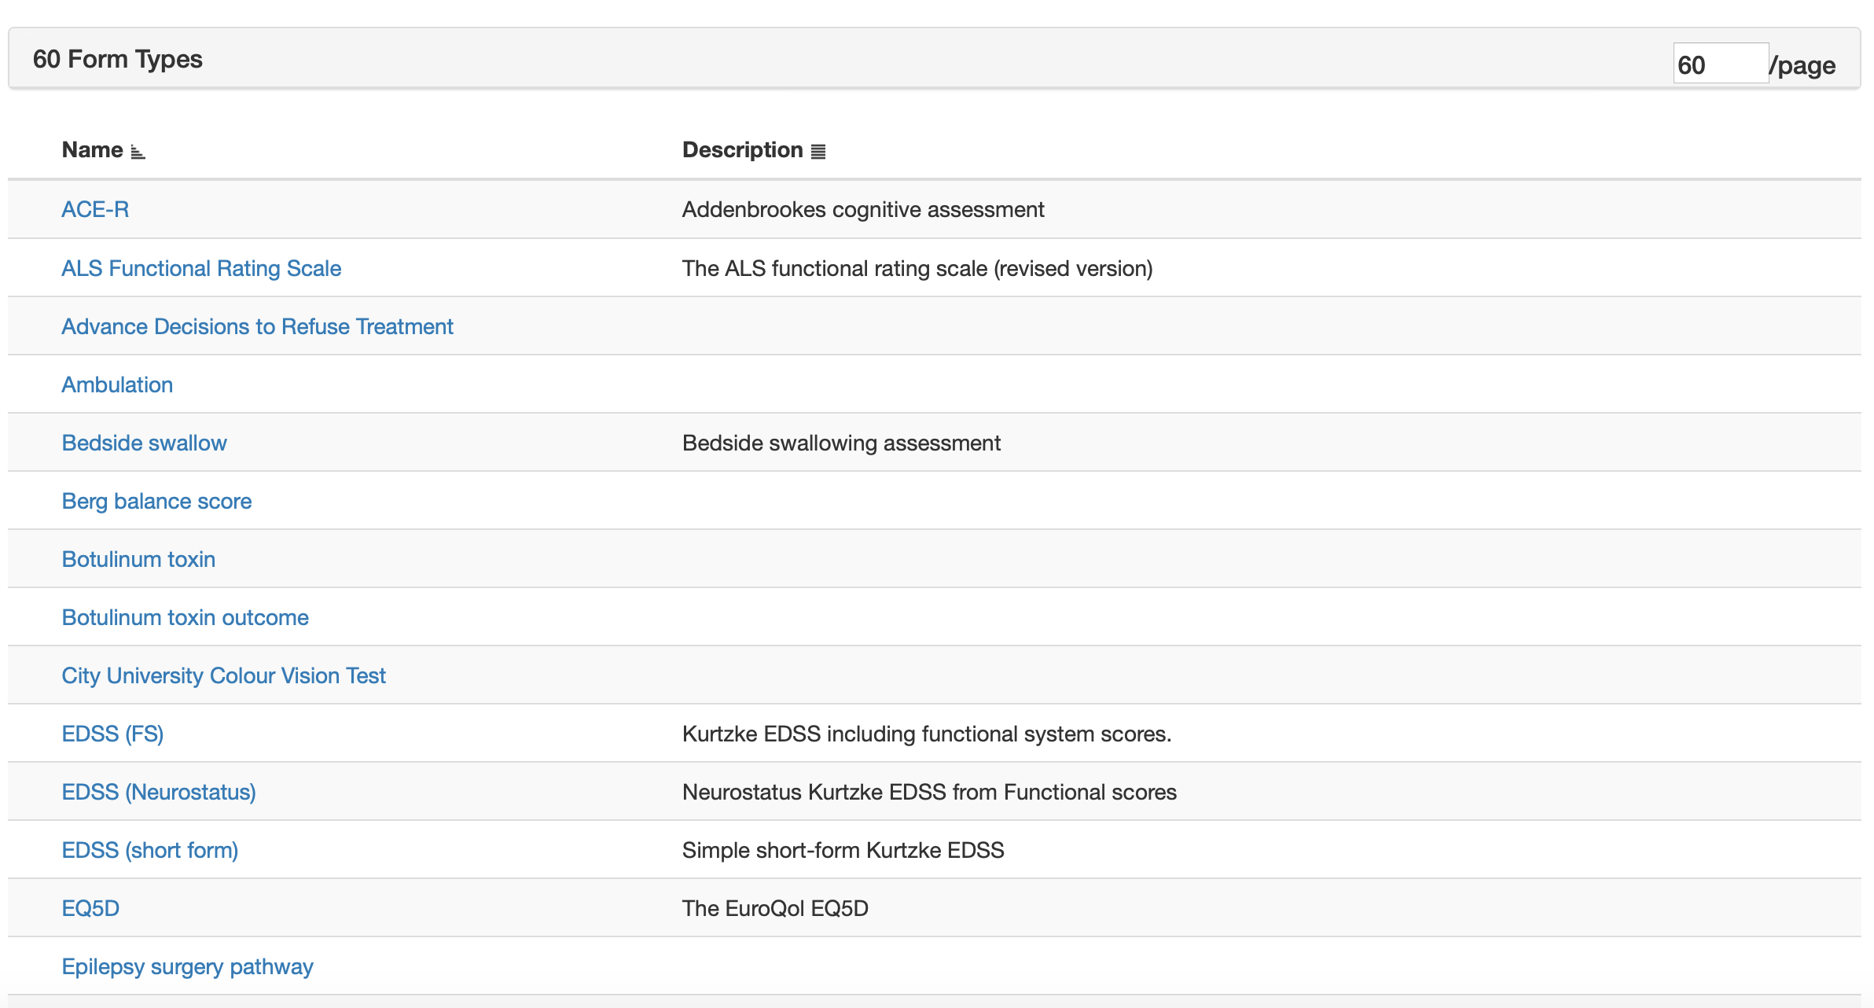The height and width of the screenshot is (1008, 1874).
Task: Click the Name column header
Action: (x=93, y=149)
